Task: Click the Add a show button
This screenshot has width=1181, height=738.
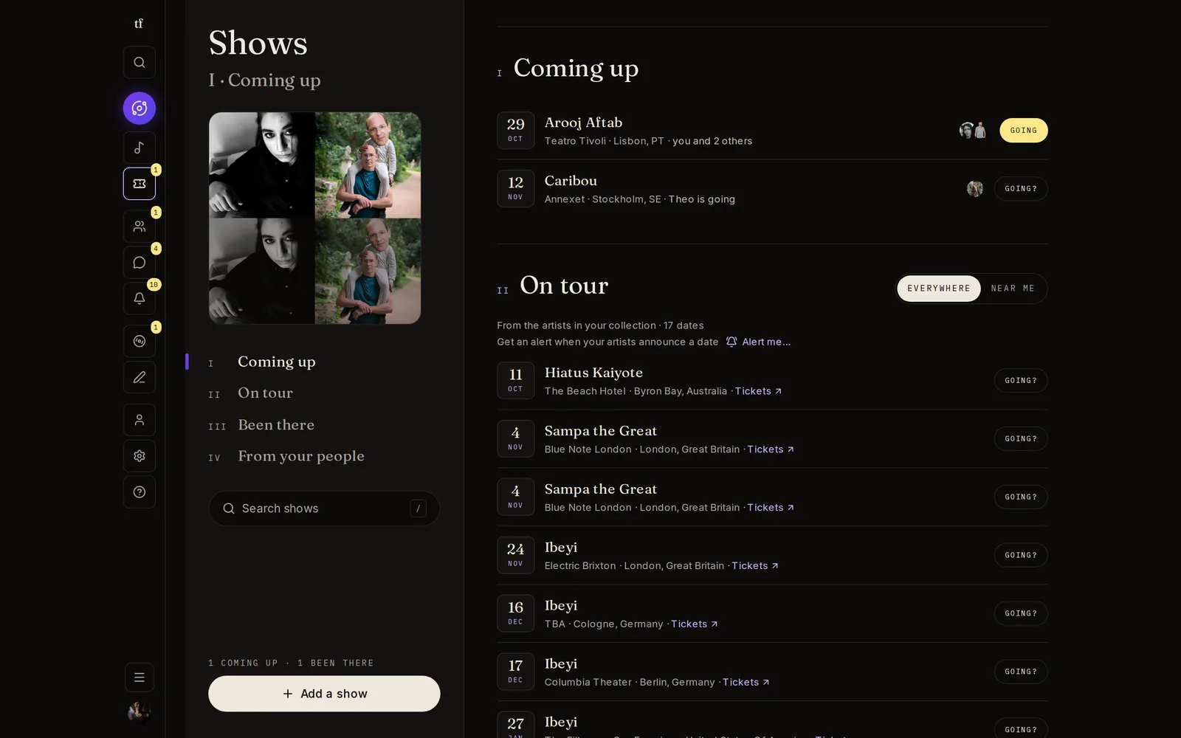Action: [324, 694]
